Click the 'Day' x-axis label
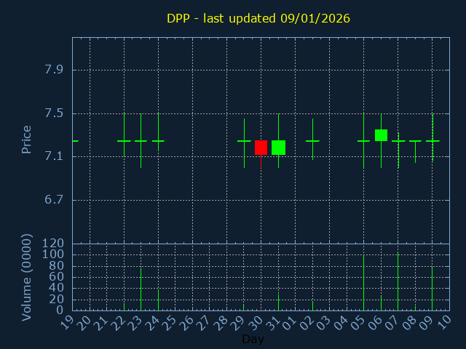 [253, 340]
